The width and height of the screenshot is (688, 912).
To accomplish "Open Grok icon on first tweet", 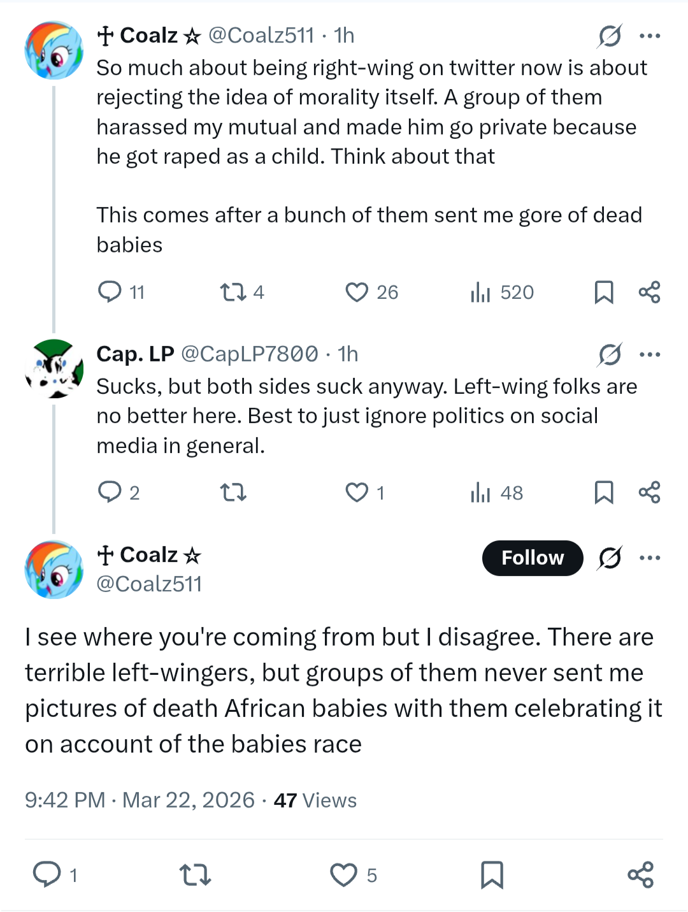I will (x=610, y=36).
